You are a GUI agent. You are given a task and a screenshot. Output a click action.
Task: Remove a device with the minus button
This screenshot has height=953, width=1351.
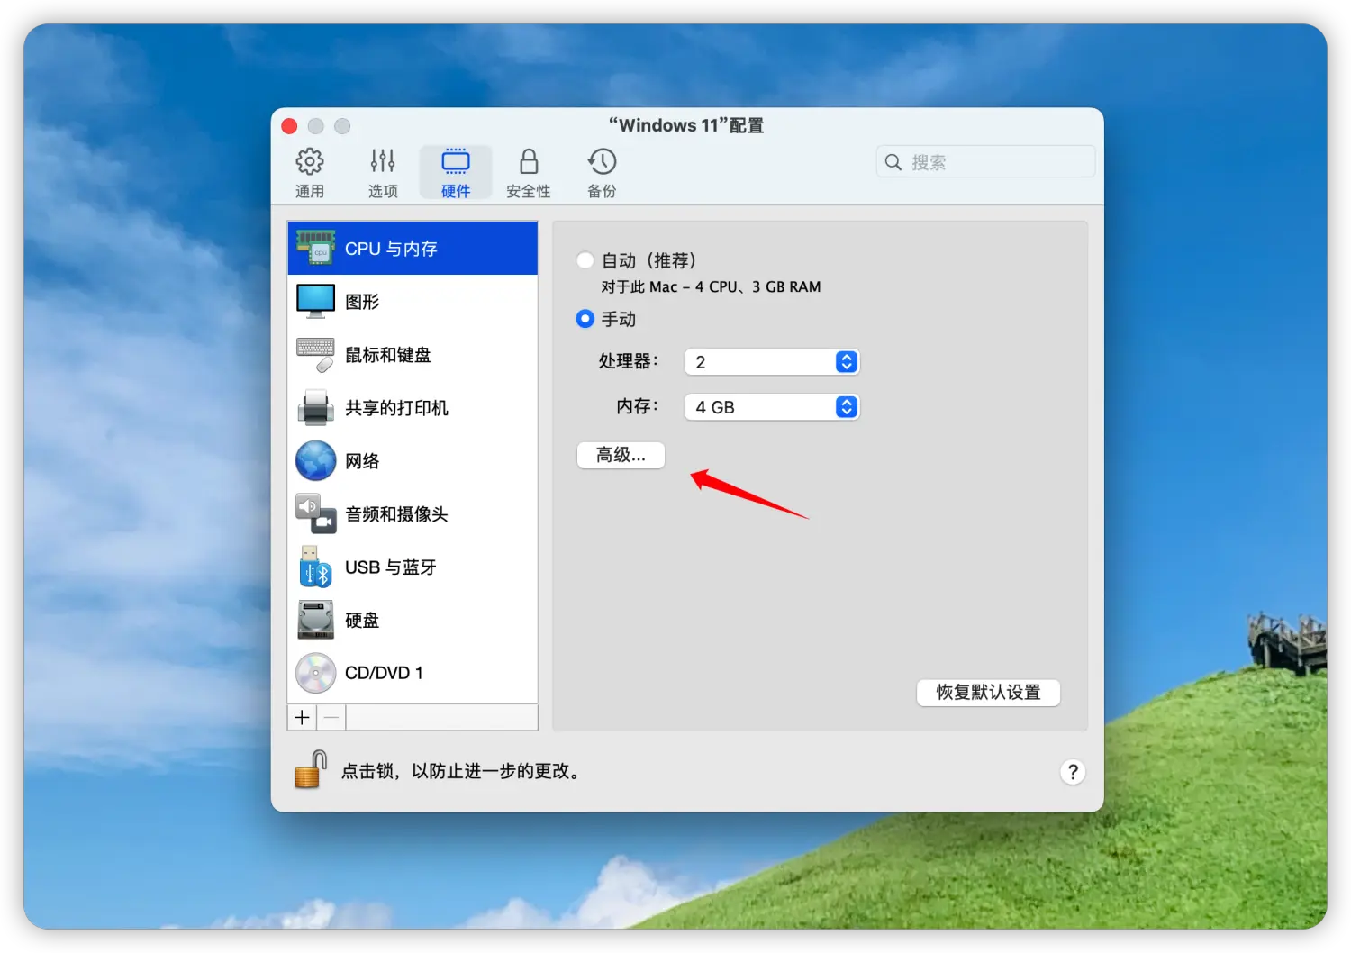tap(331, 718)
